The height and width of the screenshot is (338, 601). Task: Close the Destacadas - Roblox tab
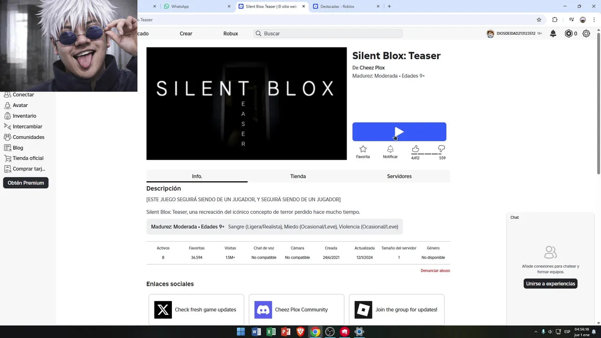pos(378,7)
